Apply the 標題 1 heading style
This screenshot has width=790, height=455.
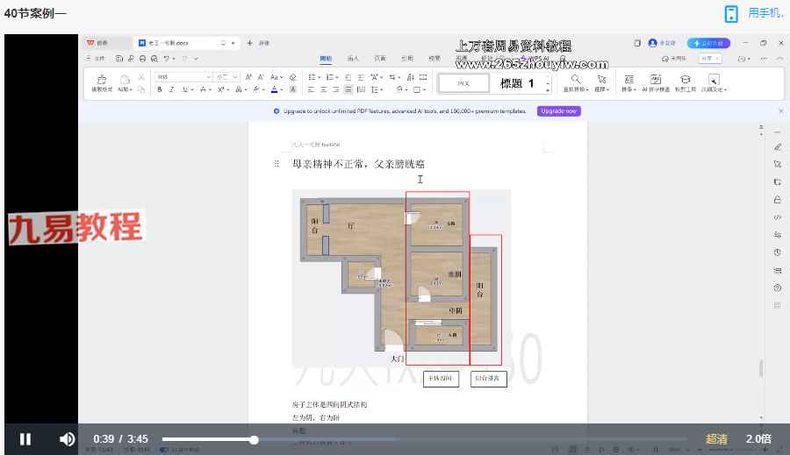(517, 83)
